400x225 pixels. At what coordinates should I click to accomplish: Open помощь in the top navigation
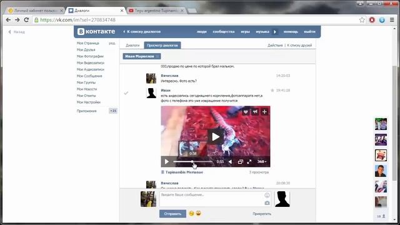(x=291, y=32)
